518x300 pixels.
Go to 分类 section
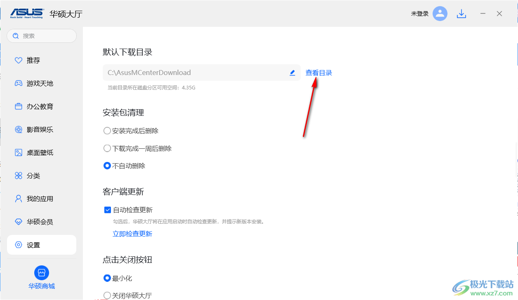pos(42,176)
